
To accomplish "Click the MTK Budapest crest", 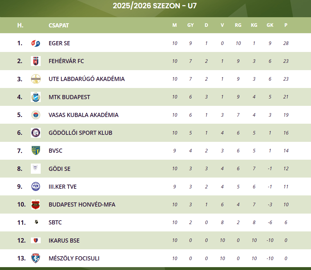I will click(36, 97).
